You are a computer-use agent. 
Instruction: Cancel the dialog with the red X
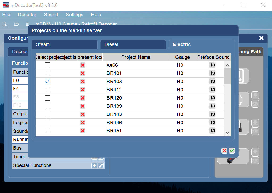(224, 151)
